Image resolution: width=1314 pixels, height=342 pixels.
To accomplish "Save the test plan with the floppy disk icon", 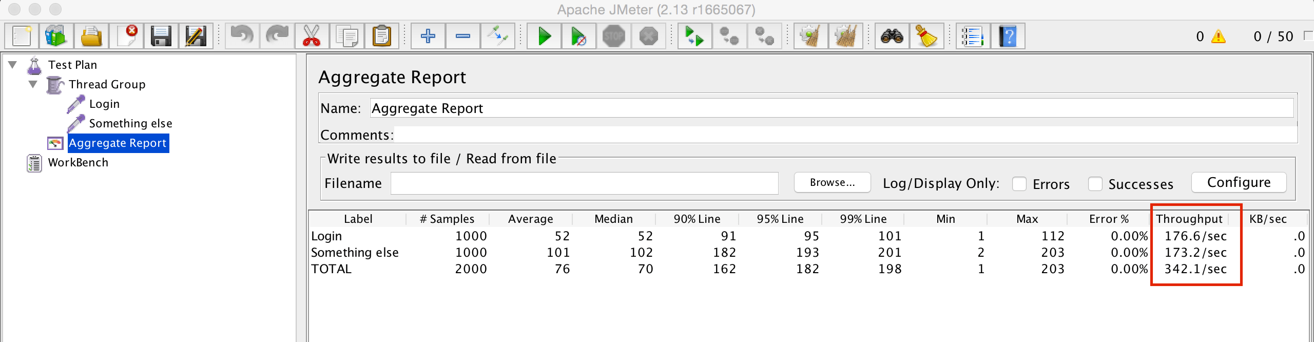I will click(161, 36).
